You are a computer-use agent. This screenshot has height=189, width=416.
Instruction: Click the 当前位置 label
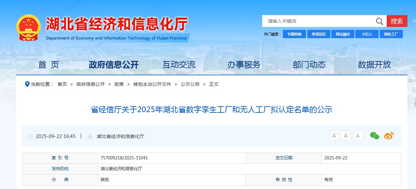point(42,84)
